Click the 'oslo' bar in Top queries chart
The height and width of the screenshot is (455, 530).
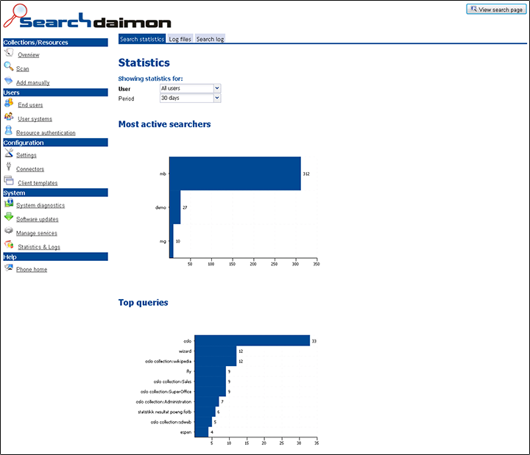click(x=252, y=340)
